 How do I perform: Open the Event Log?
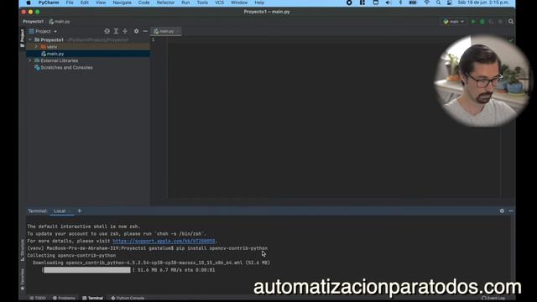coord(493,299)
